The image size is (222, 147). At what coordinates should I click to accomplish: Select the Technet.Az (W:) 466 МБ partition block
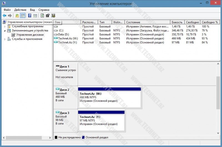pyautogui.click(x=110, y=97)
